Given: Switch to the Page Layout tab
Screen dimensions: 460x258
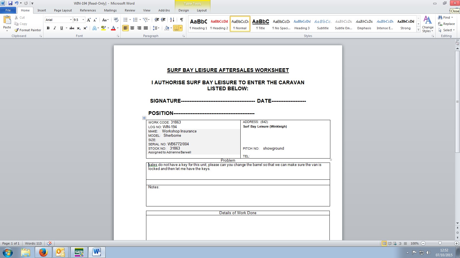Looking at the screenshot, I should pyautogui.click(x=63, y=10).
